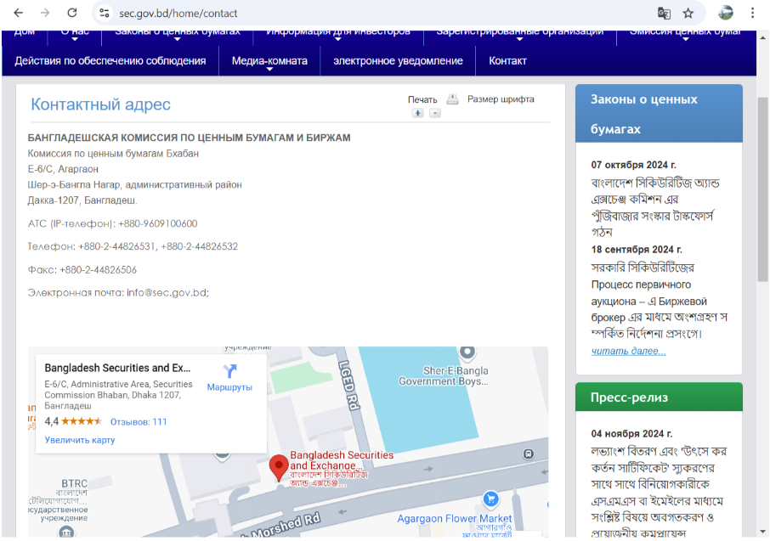Open the Контакт menu item

(x=507, y=61)
